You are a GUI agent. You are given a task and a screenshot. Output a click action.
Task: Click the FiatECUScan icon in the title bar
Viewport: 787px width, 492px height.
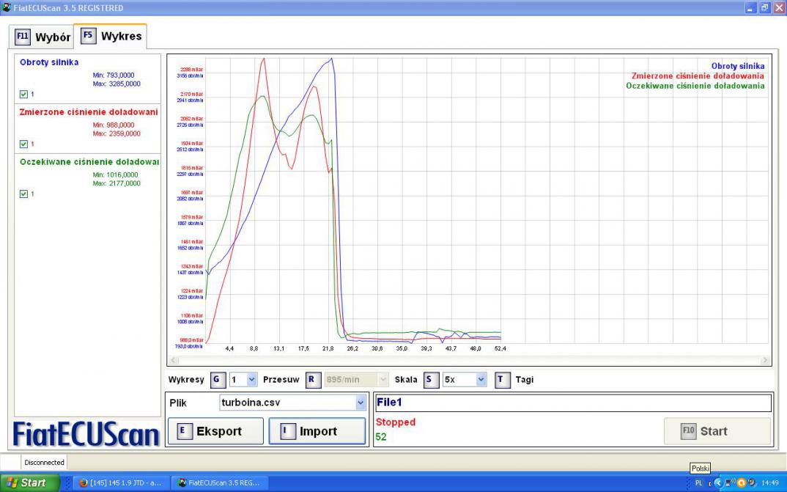click(7, 7)
